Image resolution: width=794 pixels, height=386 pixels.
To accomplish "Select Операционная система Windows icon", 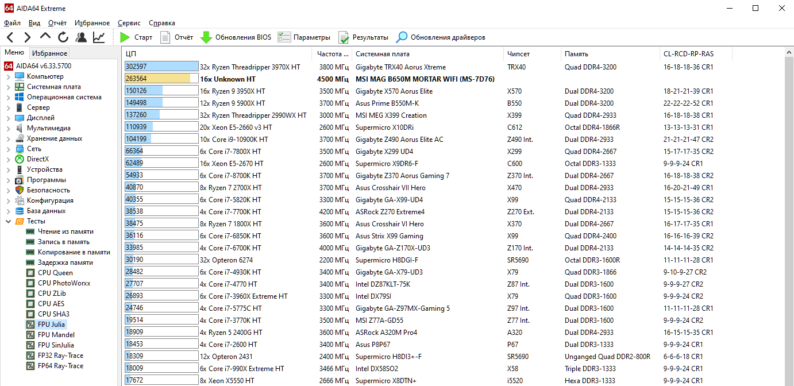I will (x=20, y=97).
